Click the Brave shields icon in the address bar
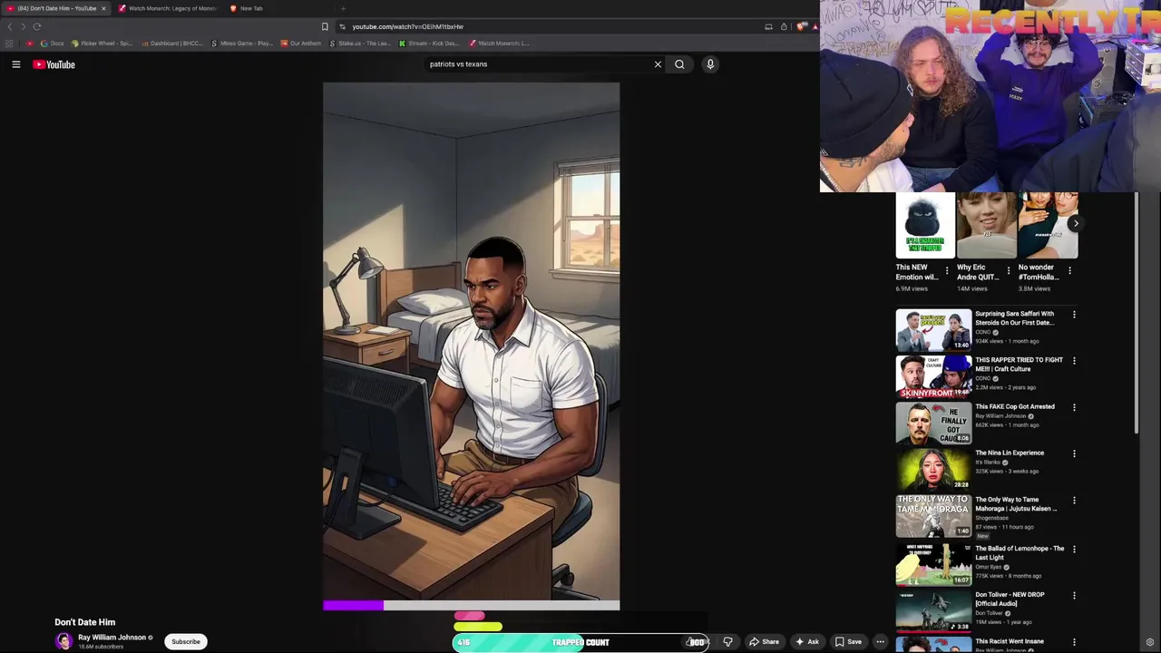Image resolution: width=1161 pixels, height=653 pixels. [801, 26]
